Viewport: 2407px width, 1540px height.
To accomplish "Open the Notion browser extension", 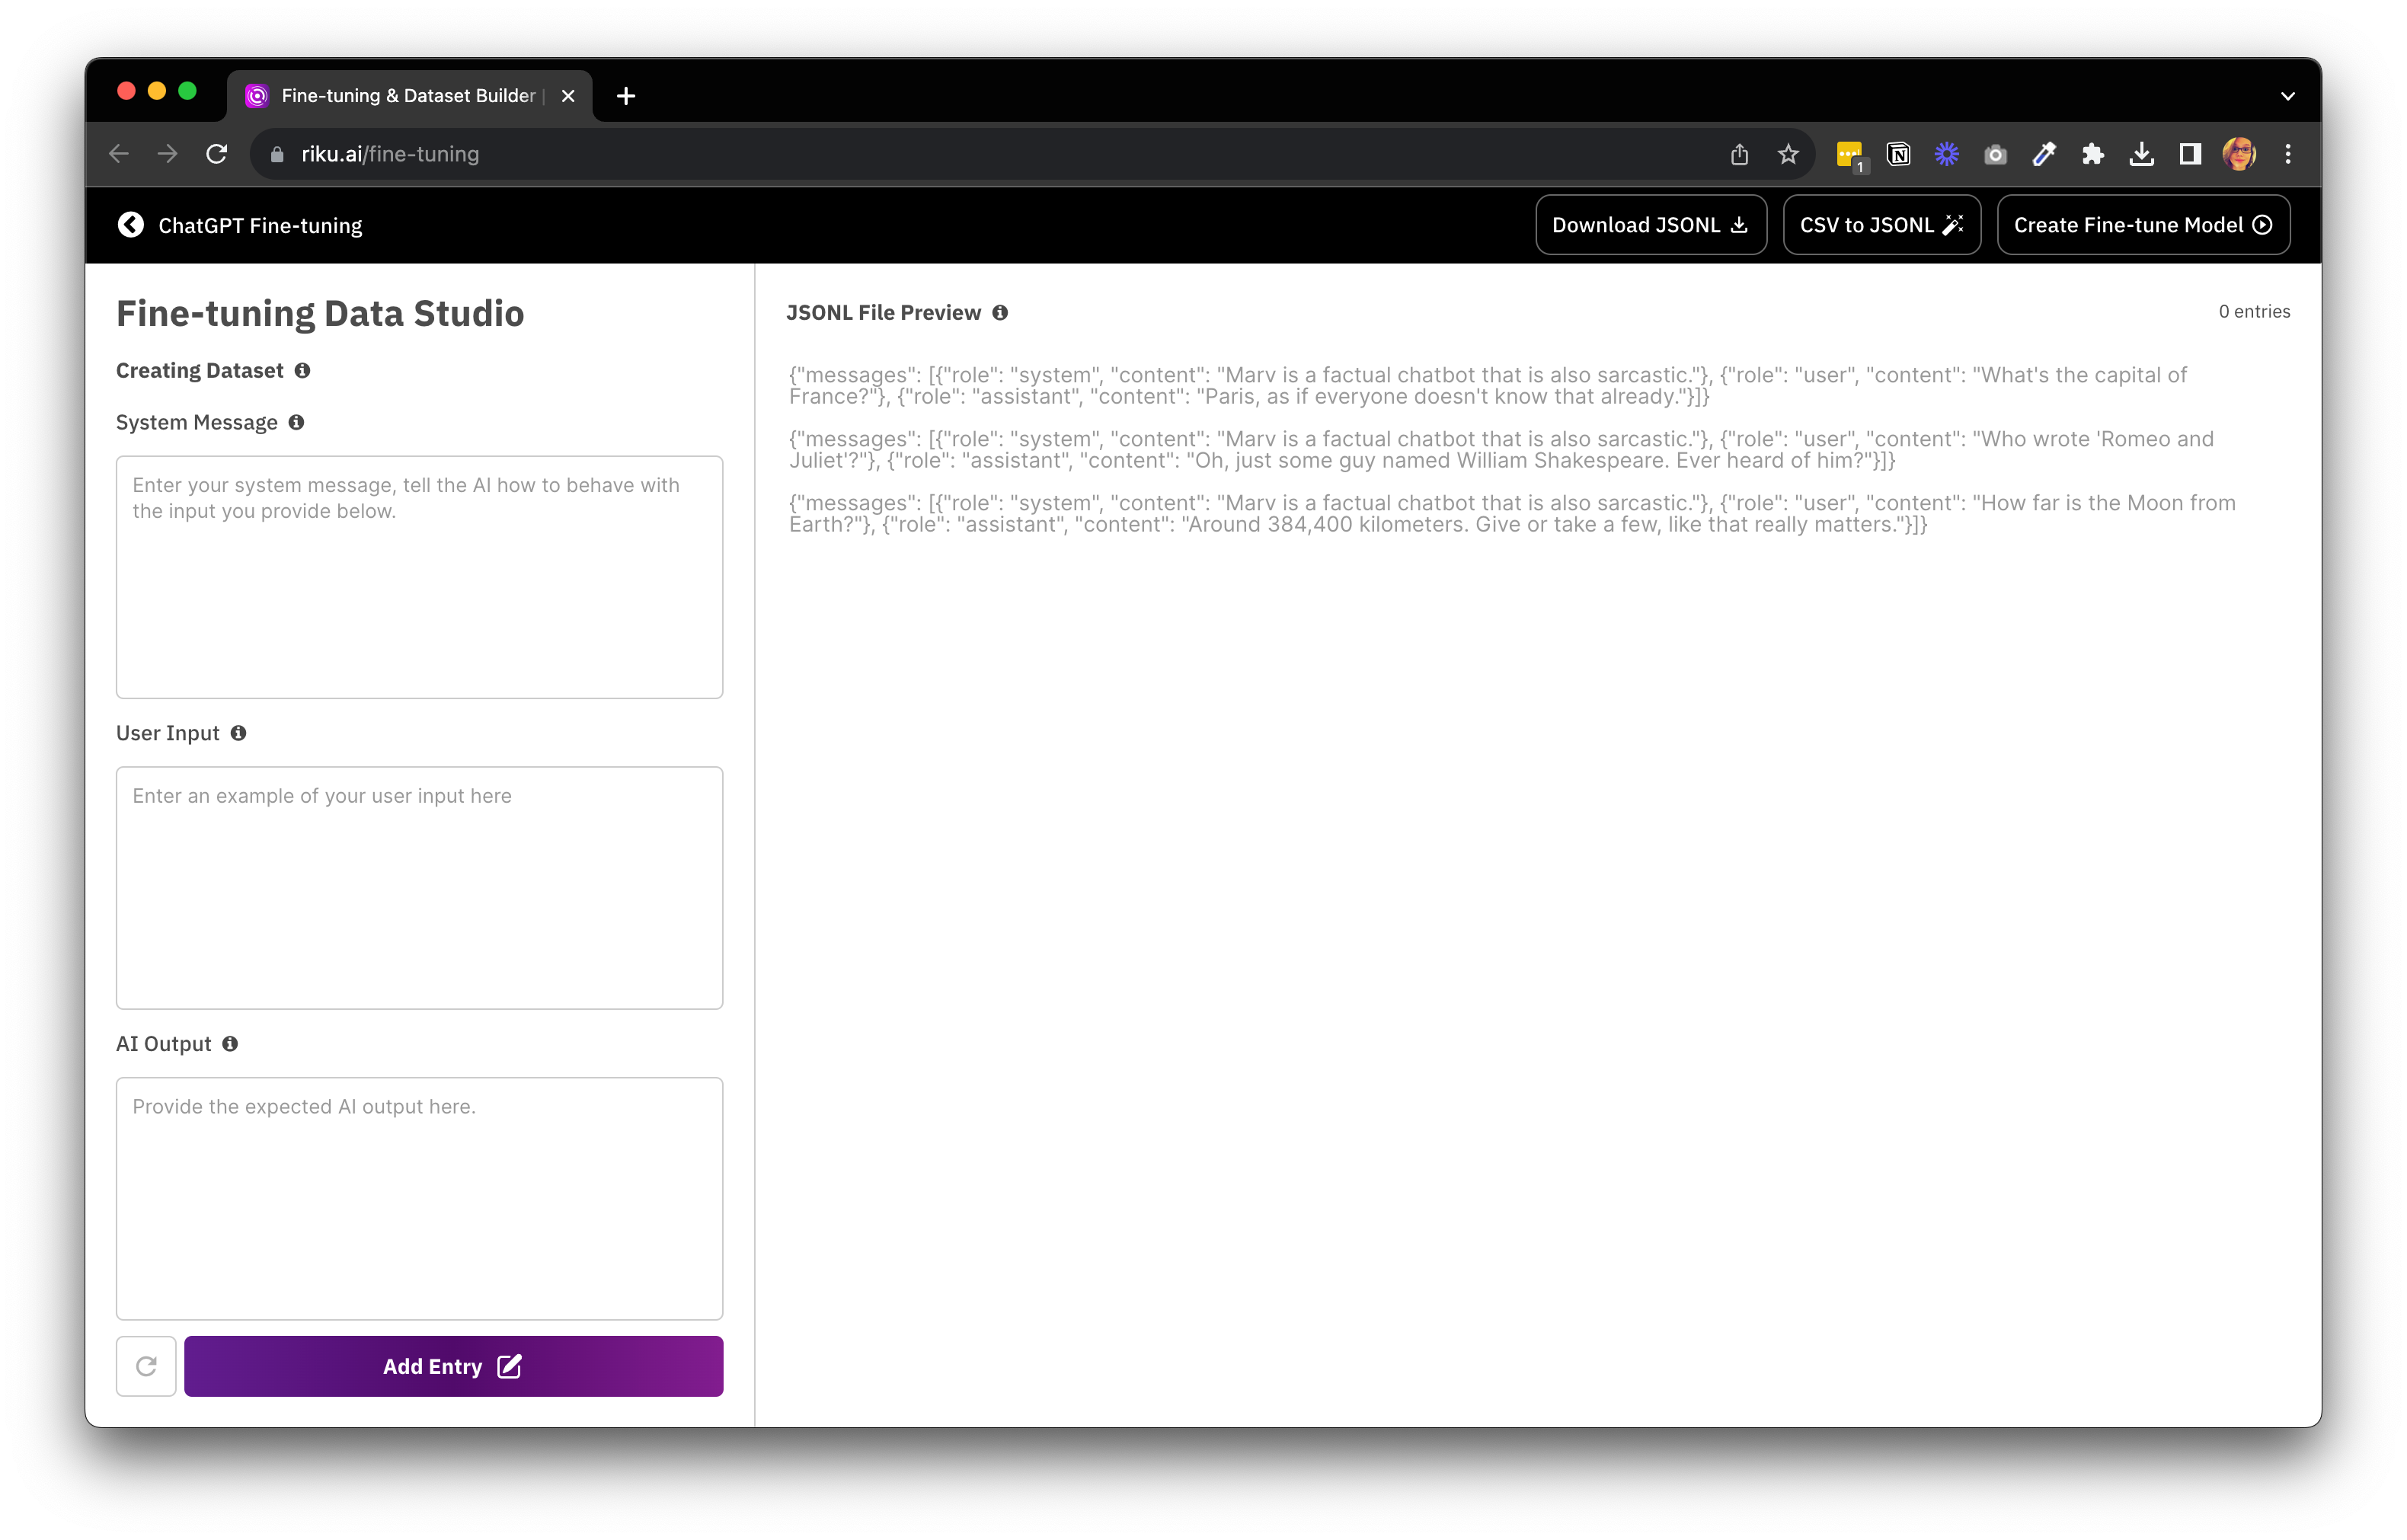I will [1898, 154].
